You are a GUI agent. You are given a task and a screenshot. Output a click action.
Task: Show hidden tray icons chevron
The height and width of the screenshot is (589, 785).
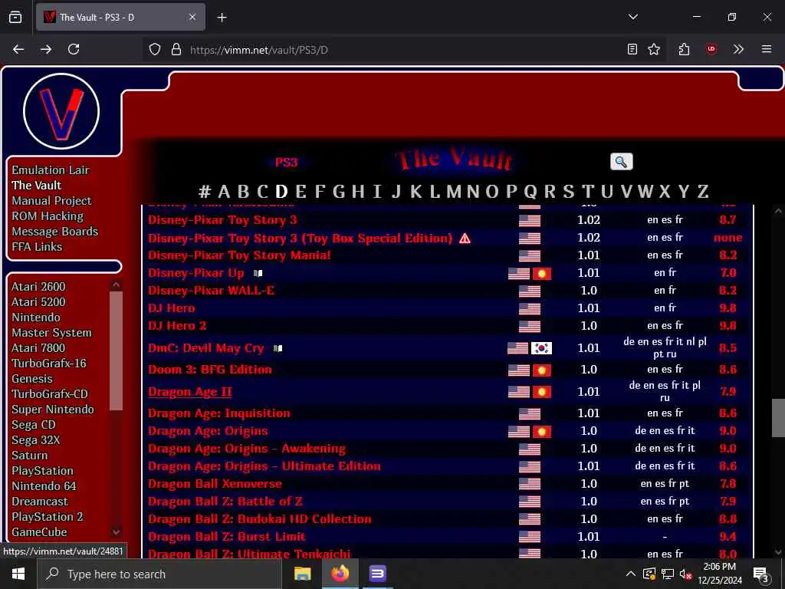(631, 574)
